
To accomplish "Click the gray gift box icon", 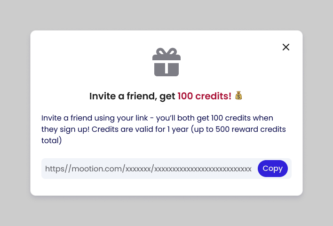I will (x=166, y=65).
